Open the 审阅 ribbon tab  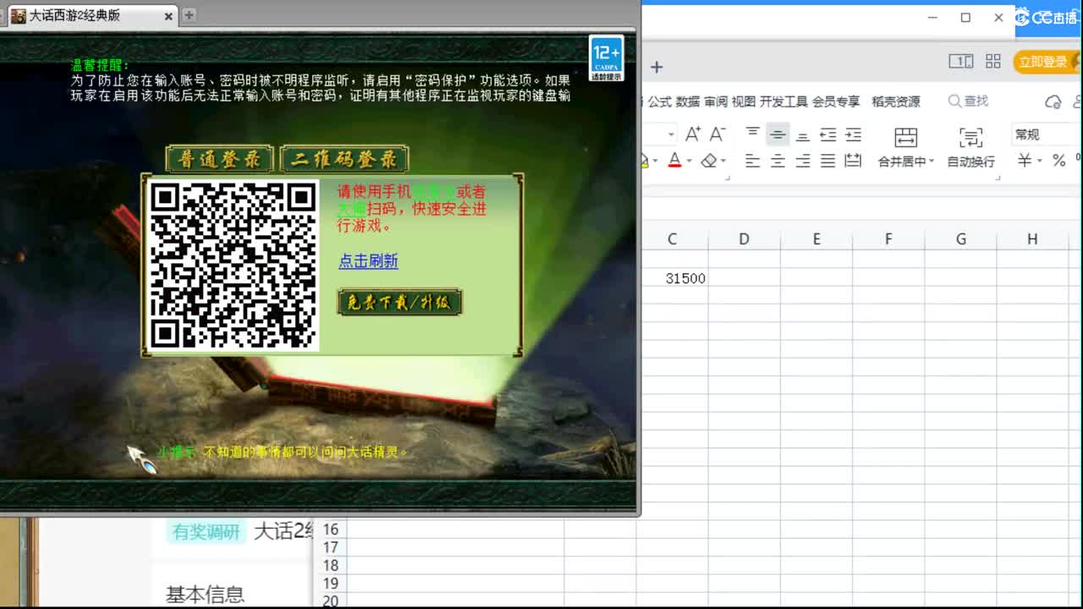click(x=716, y=101)
